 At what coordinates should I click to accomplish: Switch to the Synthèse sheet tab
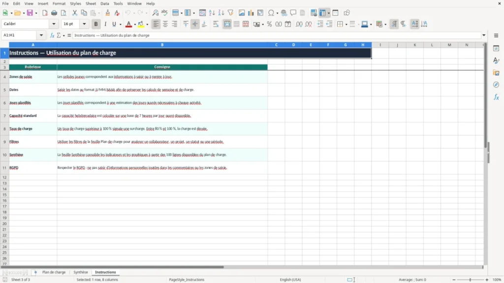coord(81,272)
